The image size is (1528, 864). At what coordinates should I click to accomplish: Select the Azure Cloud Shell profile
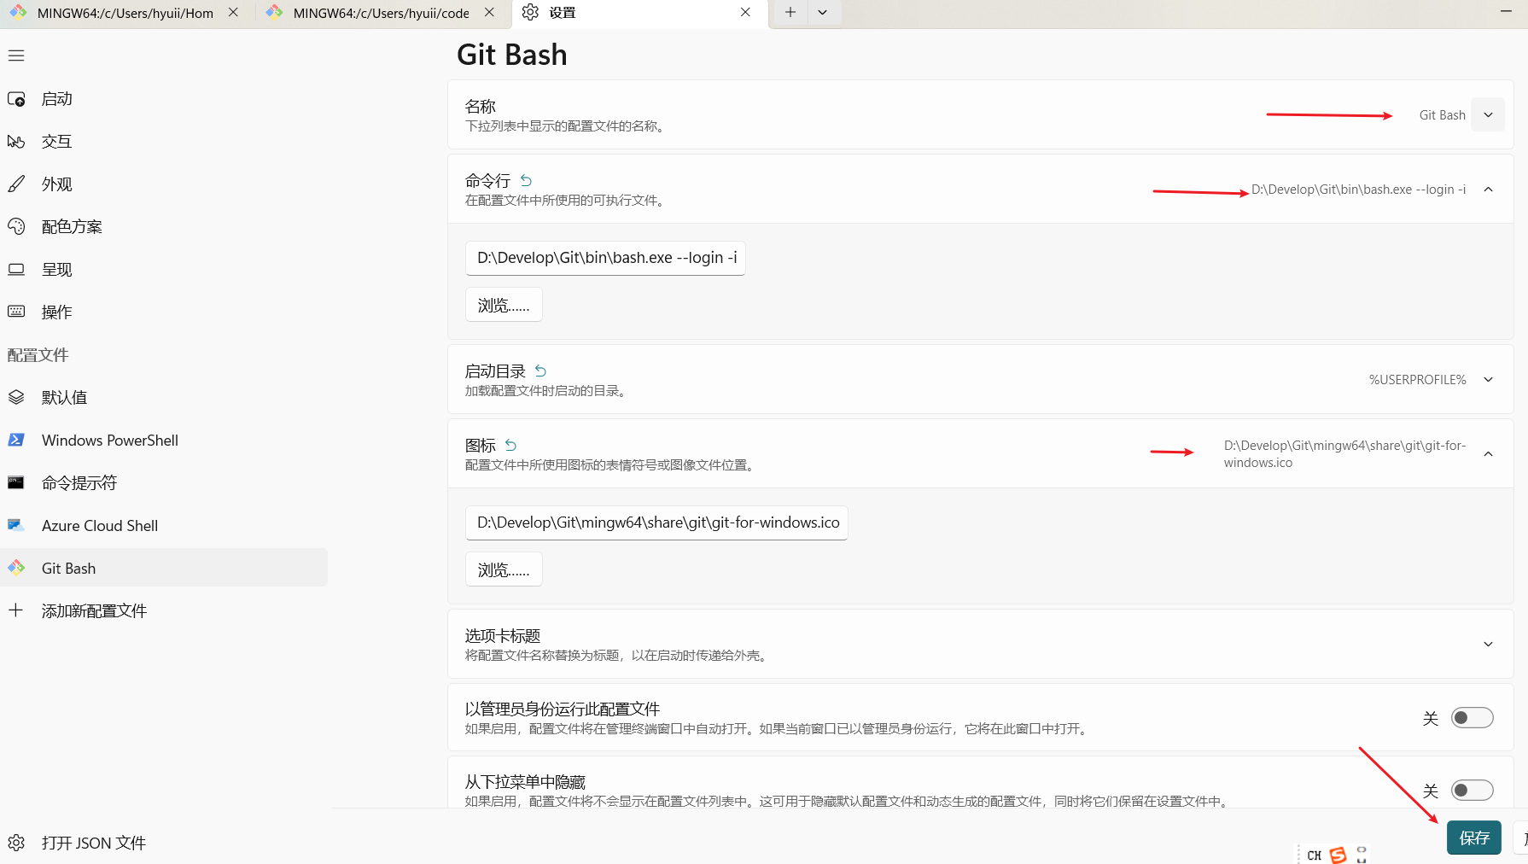coord(164,526)
